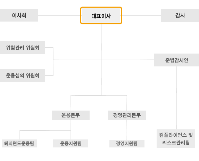Click the 대표이사 label text

101,16
